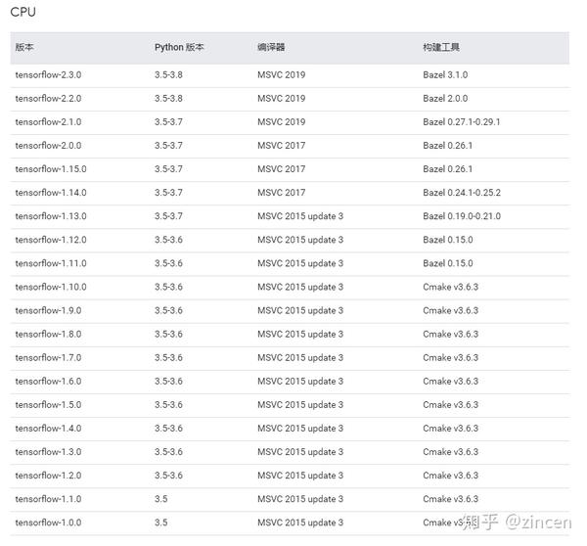Click MSVC 2017 in tensorflow-1.14.0 row
The height and width of the screenshot is (546, 587).
tap(281, 193)
